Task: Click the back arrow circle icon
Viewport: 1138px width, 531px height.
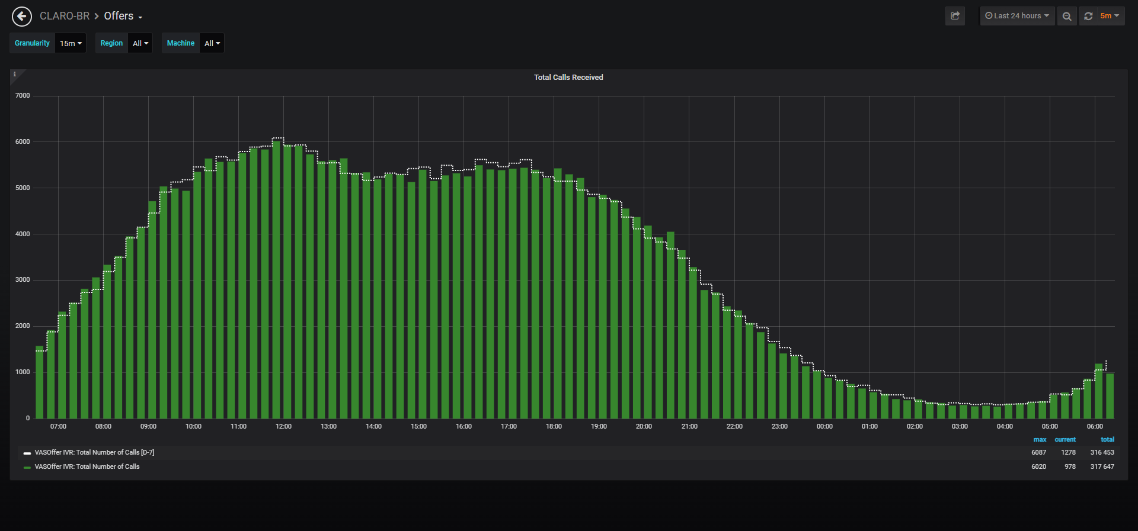Action: tap(22, 16)
